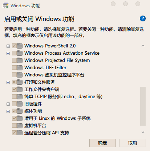
Task: Enable Windows 虚拟机监控程序平台 checkbox
Action: (14, 75)
